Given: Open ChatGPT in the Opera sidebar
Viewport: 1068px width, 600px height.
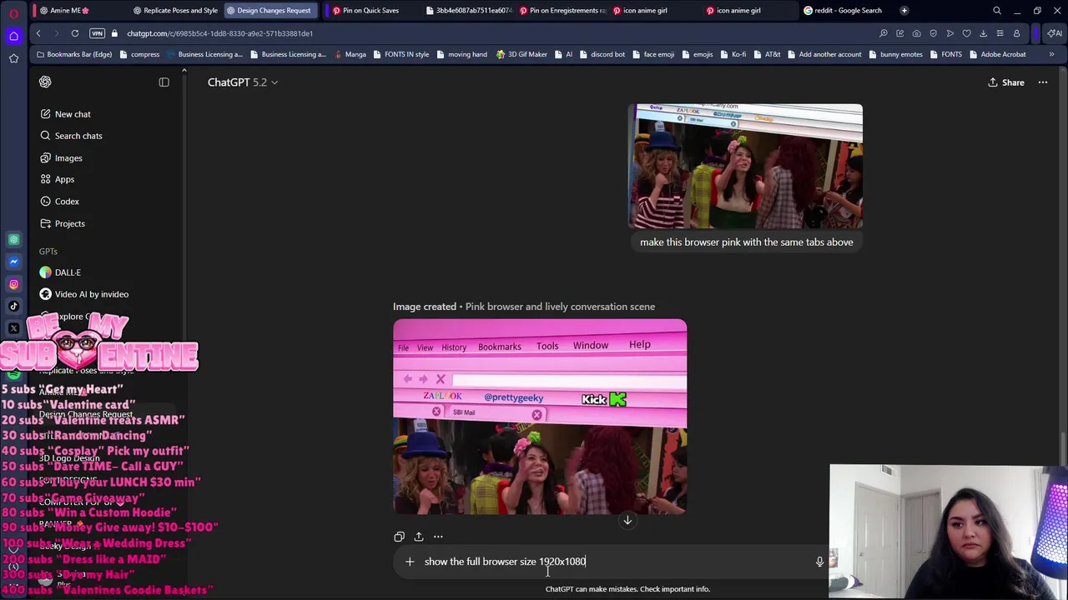Looking at the screenshot, I should tap(13, 240).
